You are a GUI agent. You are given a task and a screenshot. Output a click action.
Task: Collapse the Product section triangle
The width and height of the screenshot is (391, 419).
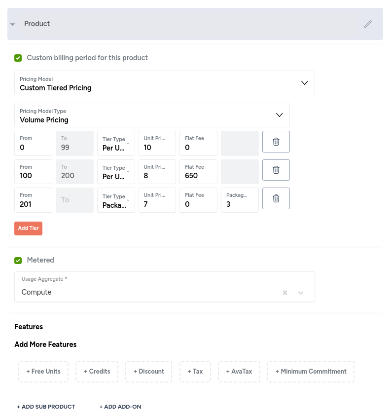(x=12, y=24)
